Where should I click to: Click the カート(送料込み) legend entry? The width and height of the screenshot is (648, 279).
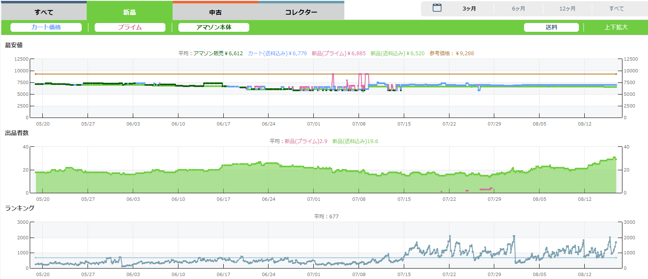[x=277, y=54]
